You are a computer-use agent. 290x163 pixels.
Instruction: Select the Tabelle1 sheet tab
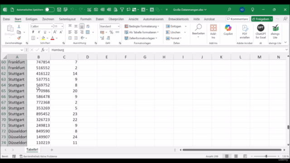click(32, 149)
